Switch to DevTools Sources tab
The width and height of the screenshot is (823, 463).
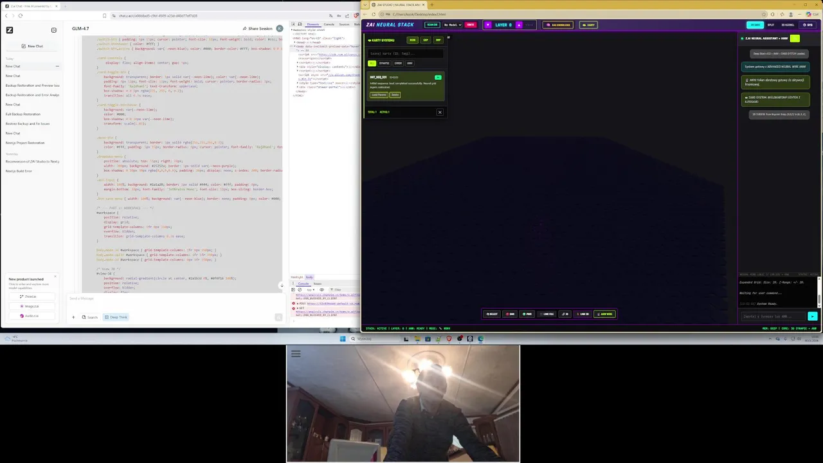point(344,24)
